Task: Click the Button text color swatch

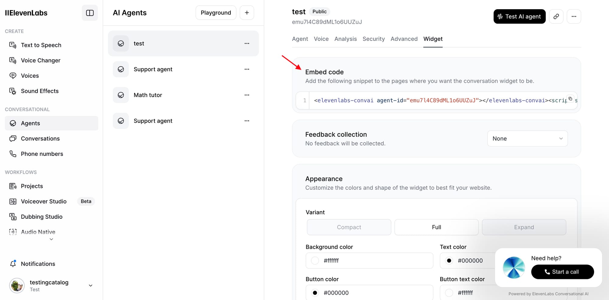Action: tap(449, 293)
